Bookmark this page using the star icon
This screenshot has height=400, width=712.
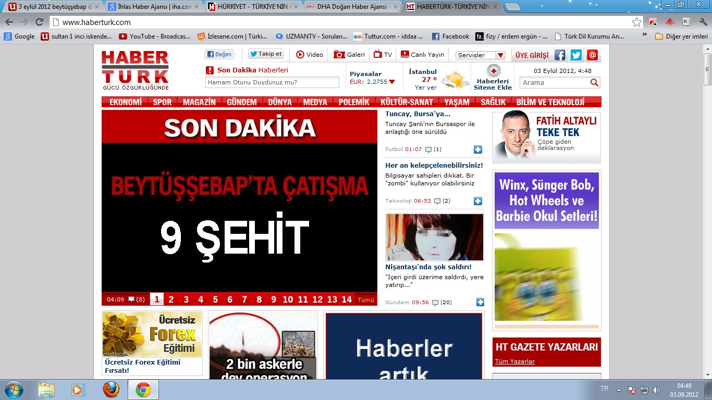coord(636,22)
